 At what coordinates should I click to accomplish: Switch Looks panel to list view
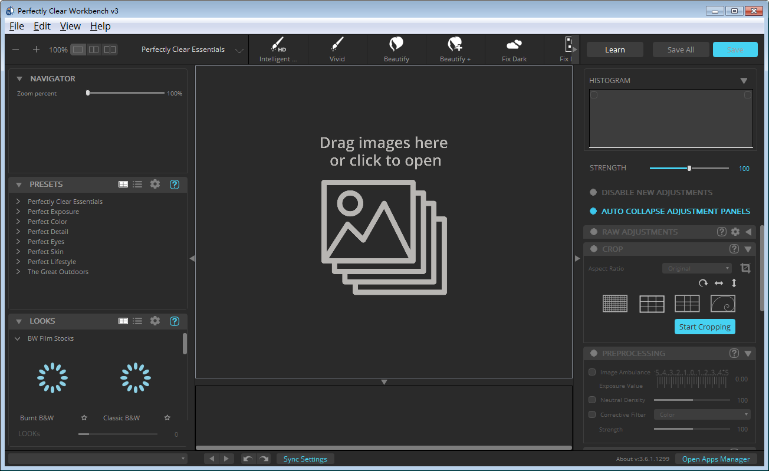[x=137, y=321]
